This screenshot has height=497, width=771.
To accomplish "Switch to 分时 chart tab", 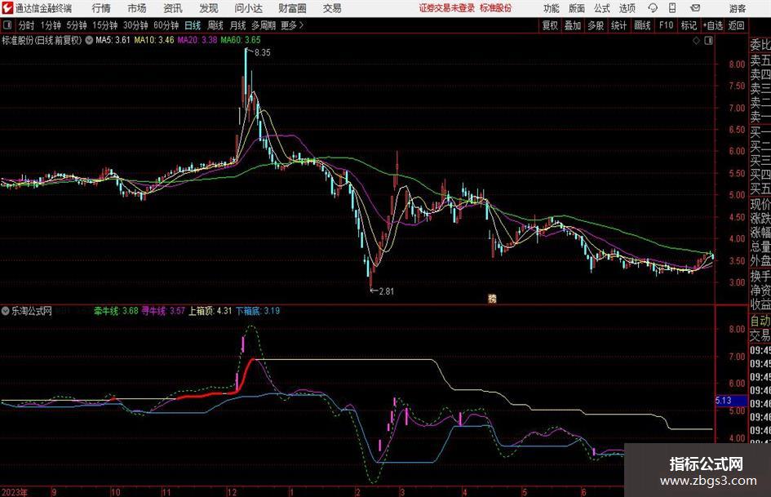I will [27, 25].
